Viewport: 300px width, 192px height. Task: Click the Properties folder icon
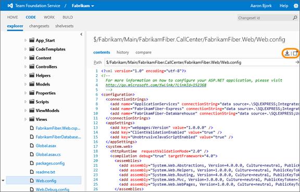point(32,93)
